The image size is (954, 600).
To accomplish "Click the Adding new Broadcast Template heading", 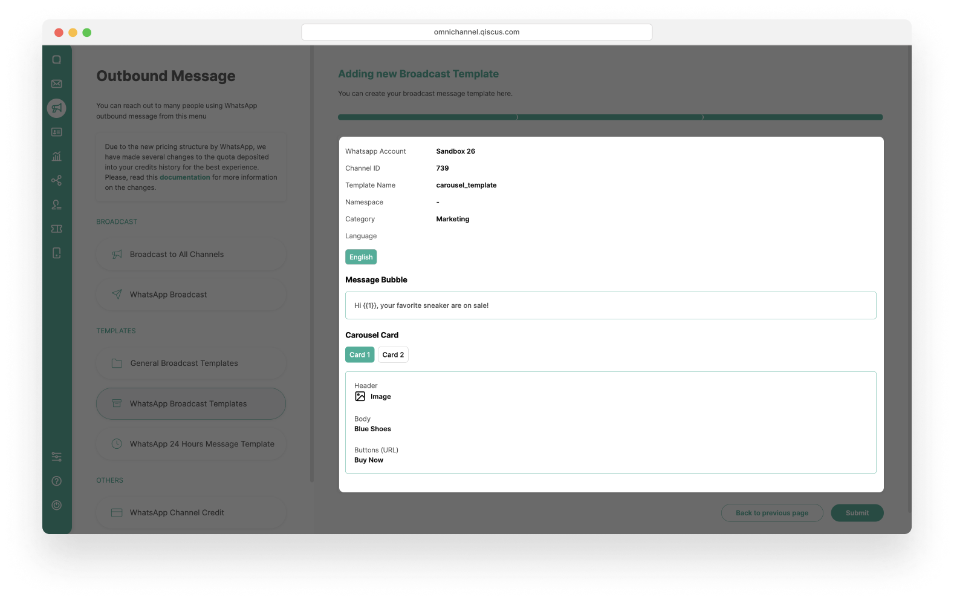I will [x=418, y=74].
